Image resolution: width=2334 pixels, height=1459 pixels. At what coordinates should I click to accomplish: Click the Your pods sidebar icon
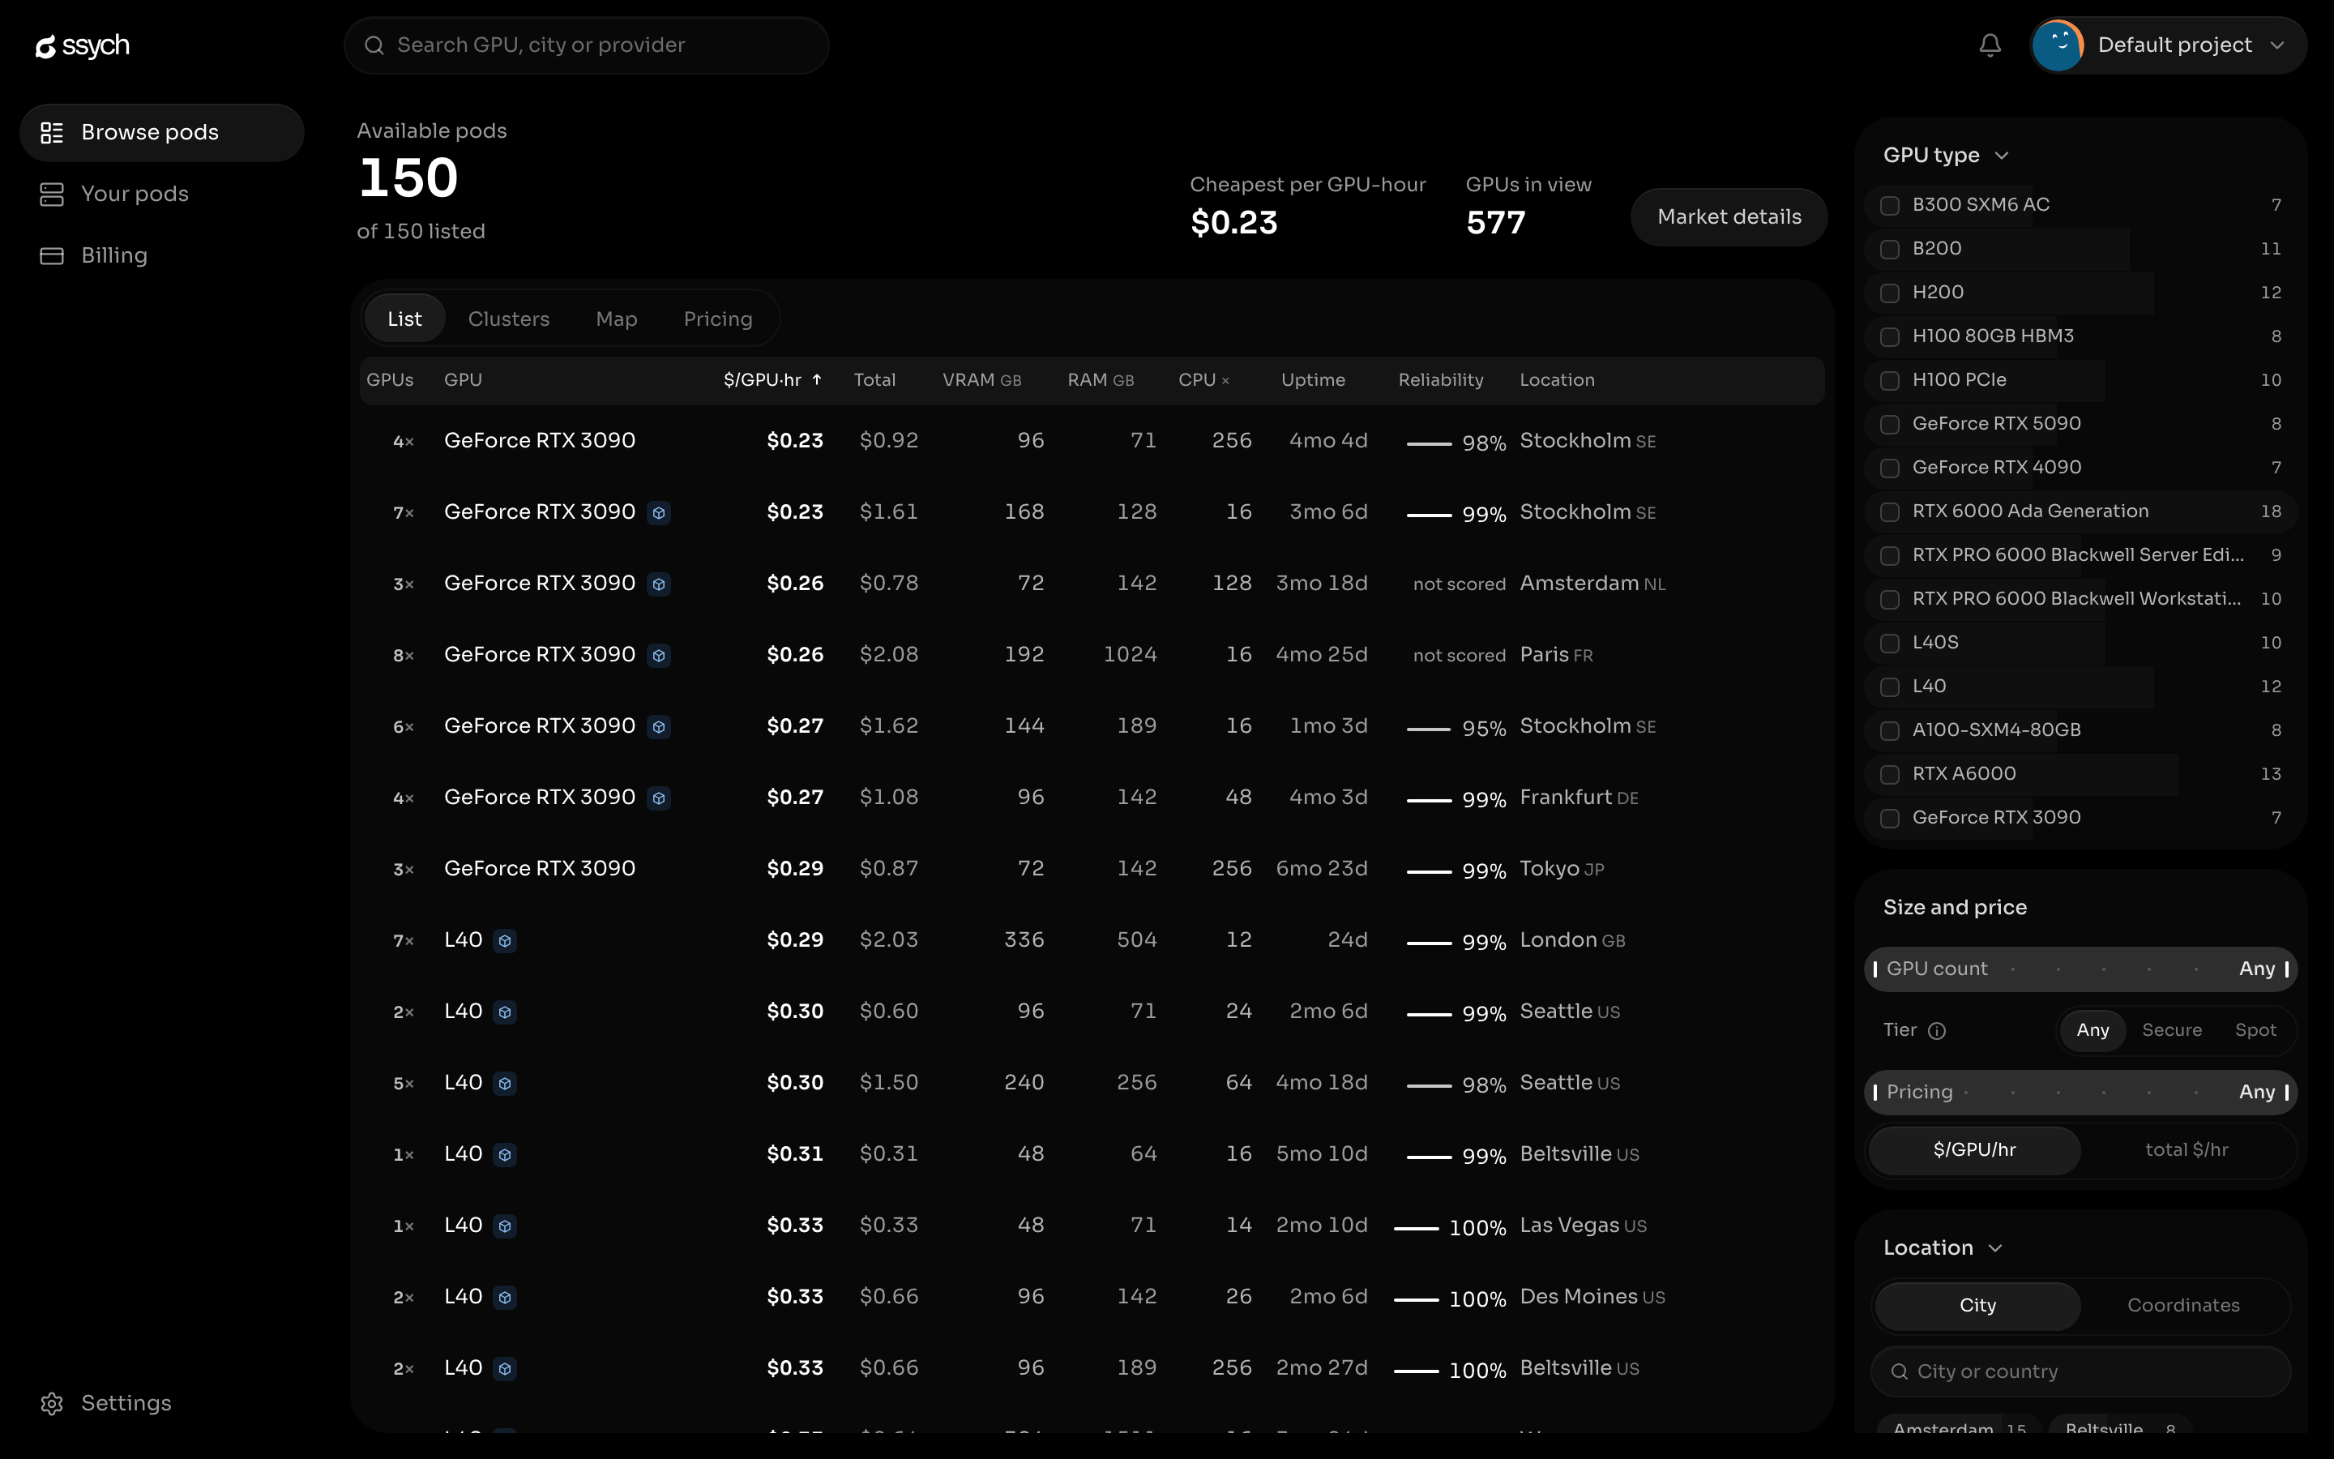tap(52, 194)
